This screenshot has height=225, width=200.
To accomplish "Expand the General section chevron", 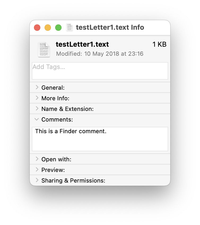I will coord(37,87).
